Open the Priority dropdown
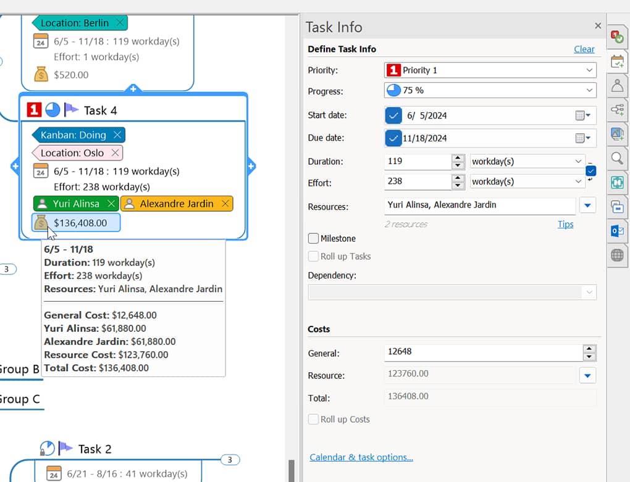 click(x=589, y=70)
